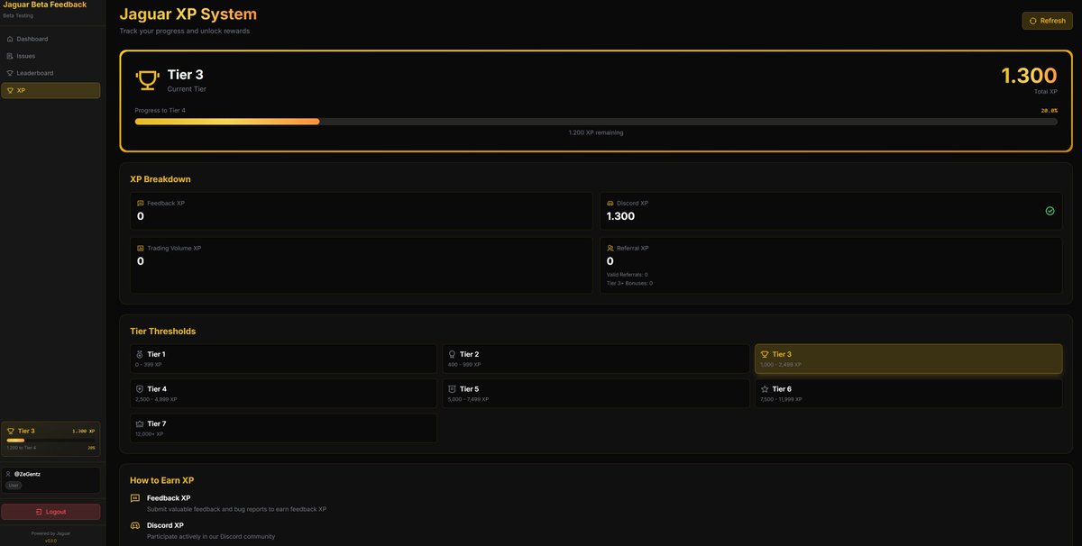Screen dimensions: 1082x546
Task: Click the 2,500 - 4,999 XP range
Action: tap(156, 399)
